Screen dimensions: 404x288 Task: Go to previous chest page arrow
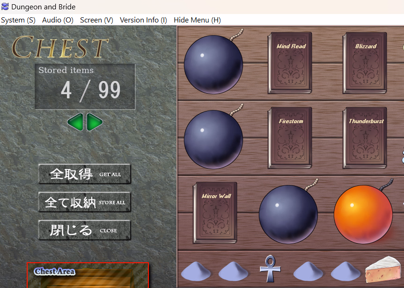pos(75,122)
